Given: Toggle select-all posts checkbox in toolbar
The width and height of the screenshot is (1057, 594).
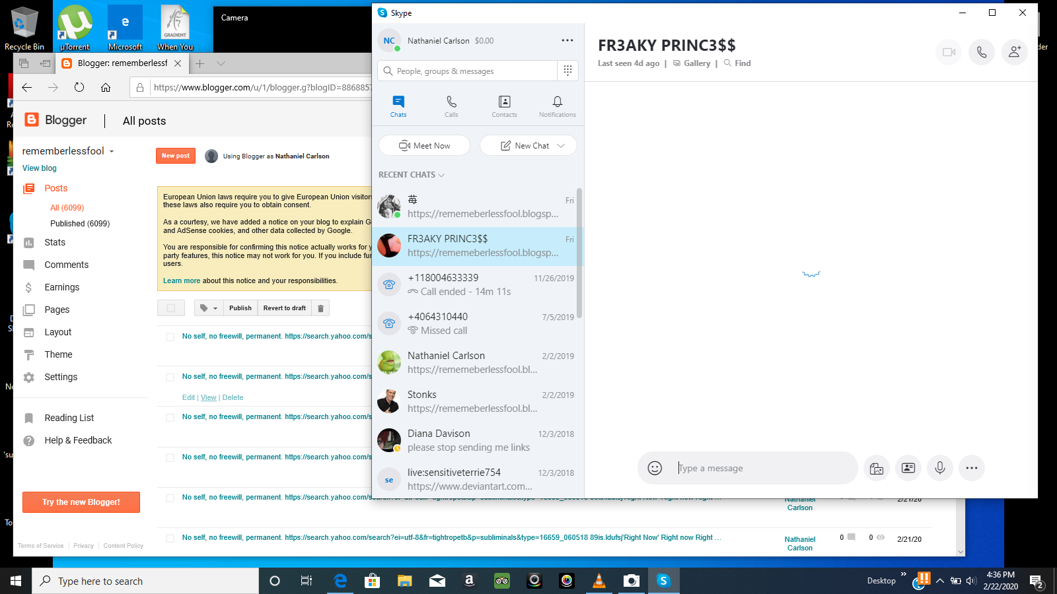Looking at the screenshot, I should [x=171, y=308].
